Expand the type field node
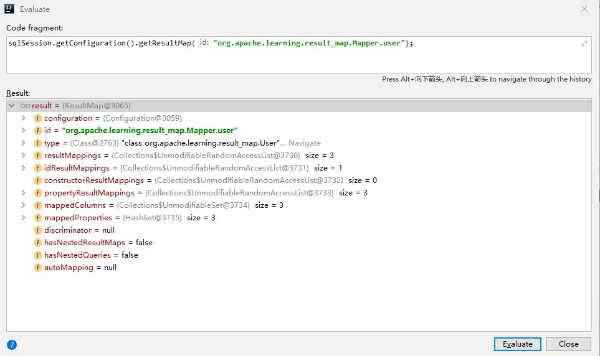The image size is (600, 356). point(23,143)
